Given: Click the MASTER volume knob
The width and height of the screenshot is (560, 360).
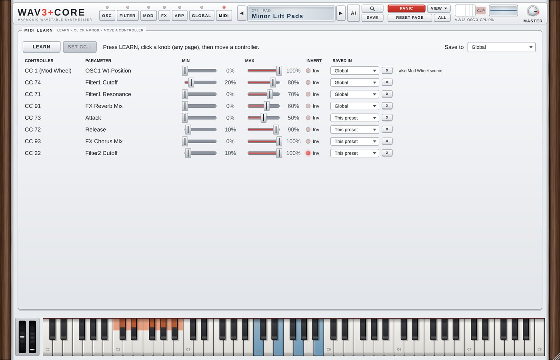Looking at the screenshot, I should 533,11.
